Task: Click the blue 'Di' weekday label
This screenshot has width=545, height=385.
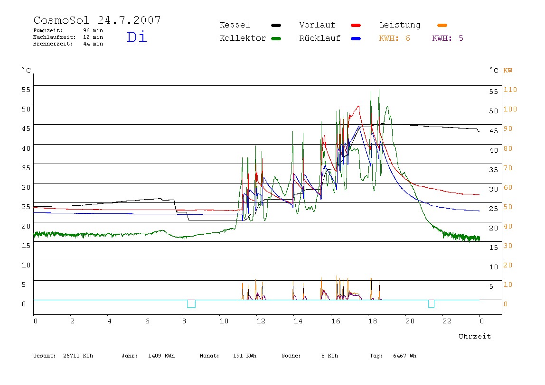Action: pos(137,37)
